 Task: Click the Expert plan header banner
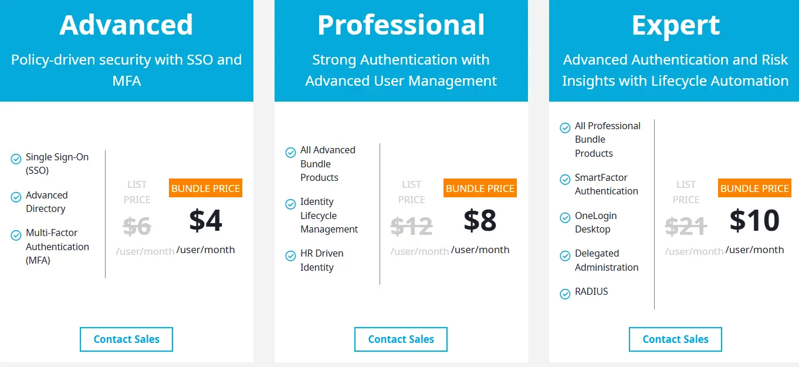675,50
